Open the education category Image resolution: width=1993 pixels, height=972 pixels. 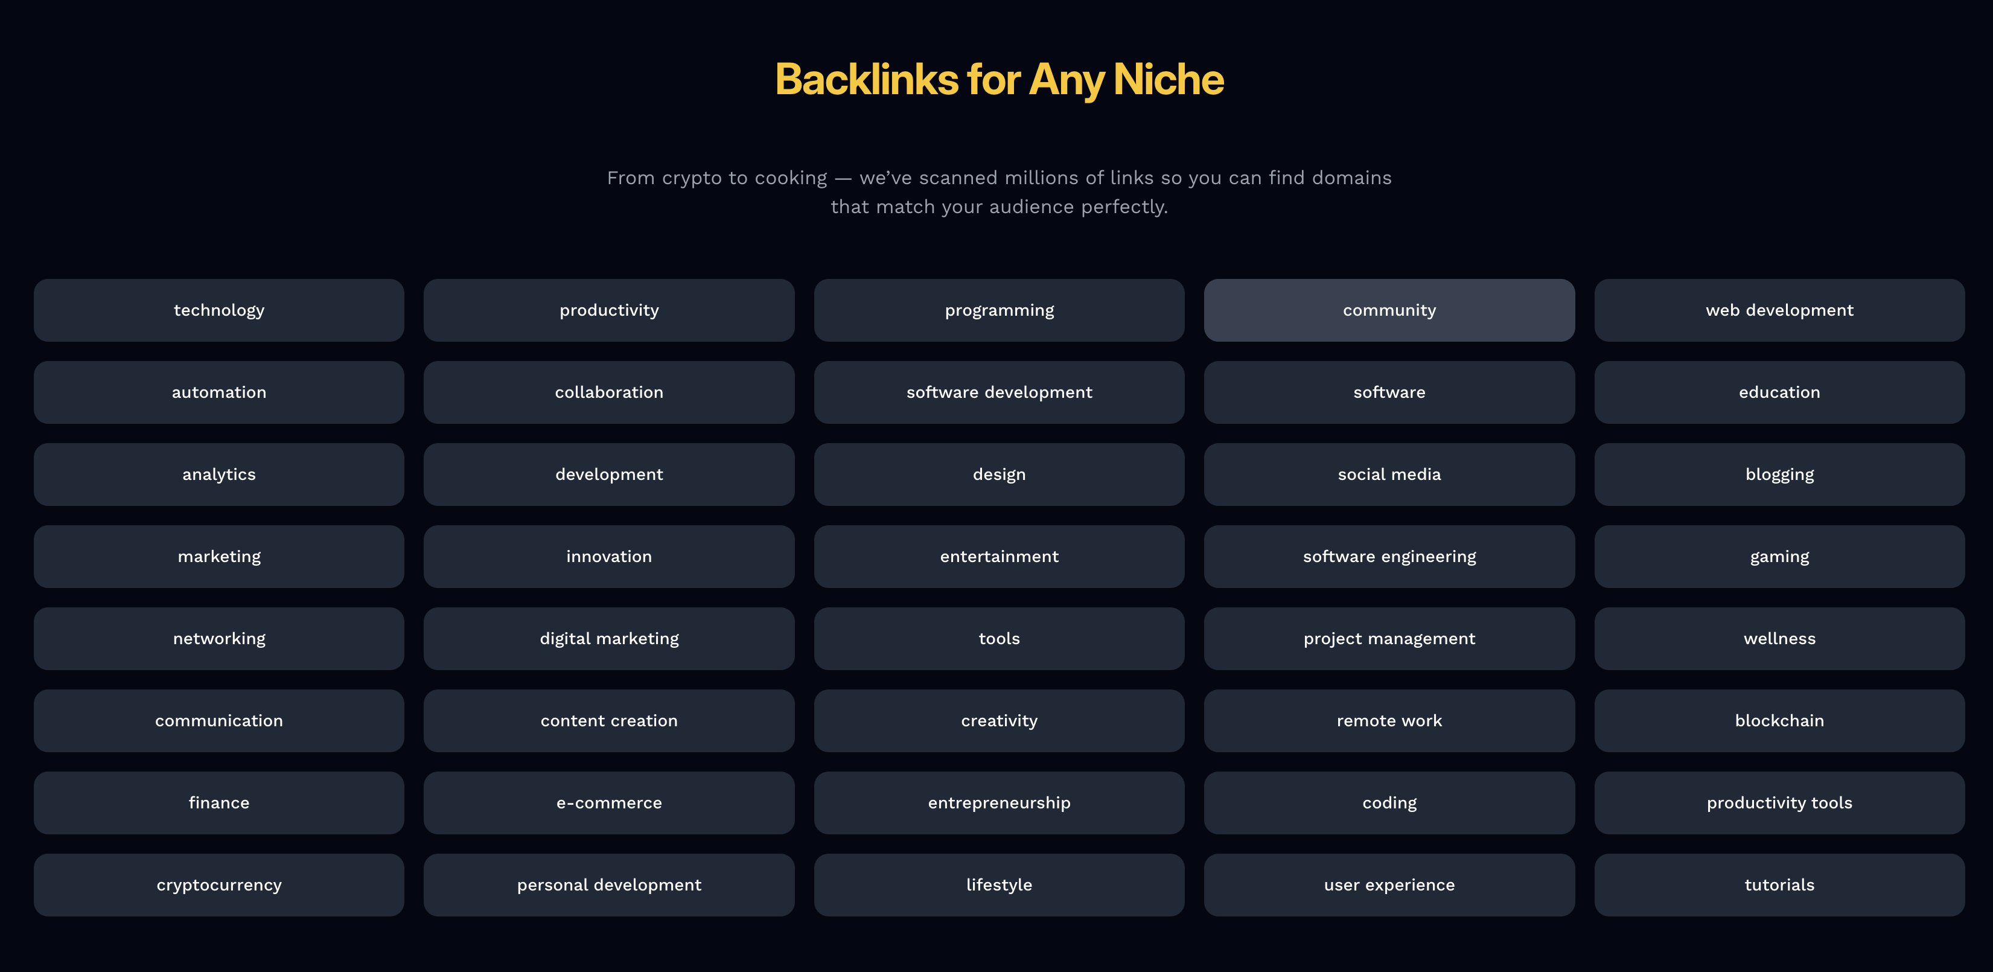pos(1779,392)
